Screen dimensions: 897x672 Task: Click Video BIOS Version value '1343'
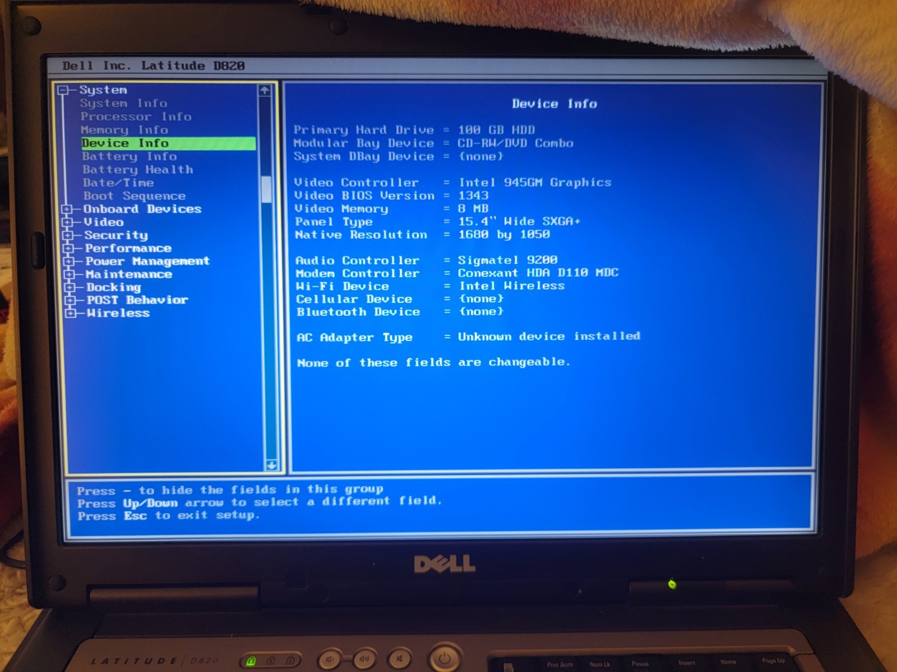coord(473,195)
